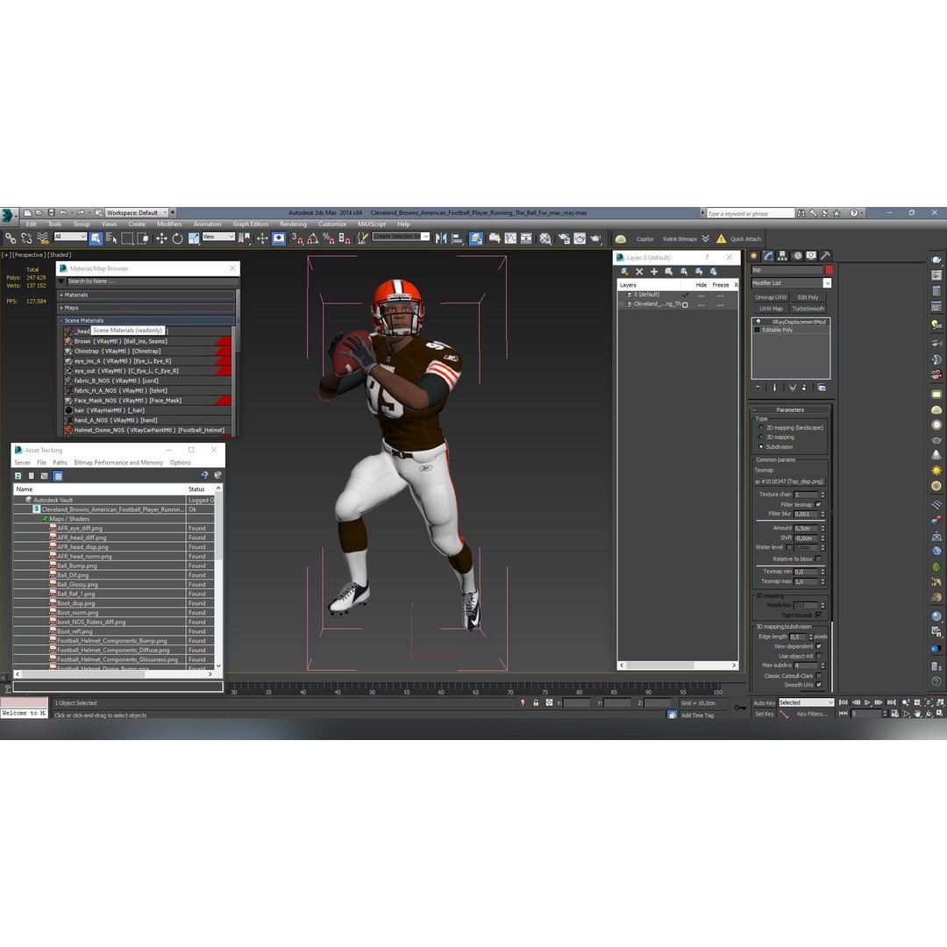Click Save File icon in title bar

52,212
